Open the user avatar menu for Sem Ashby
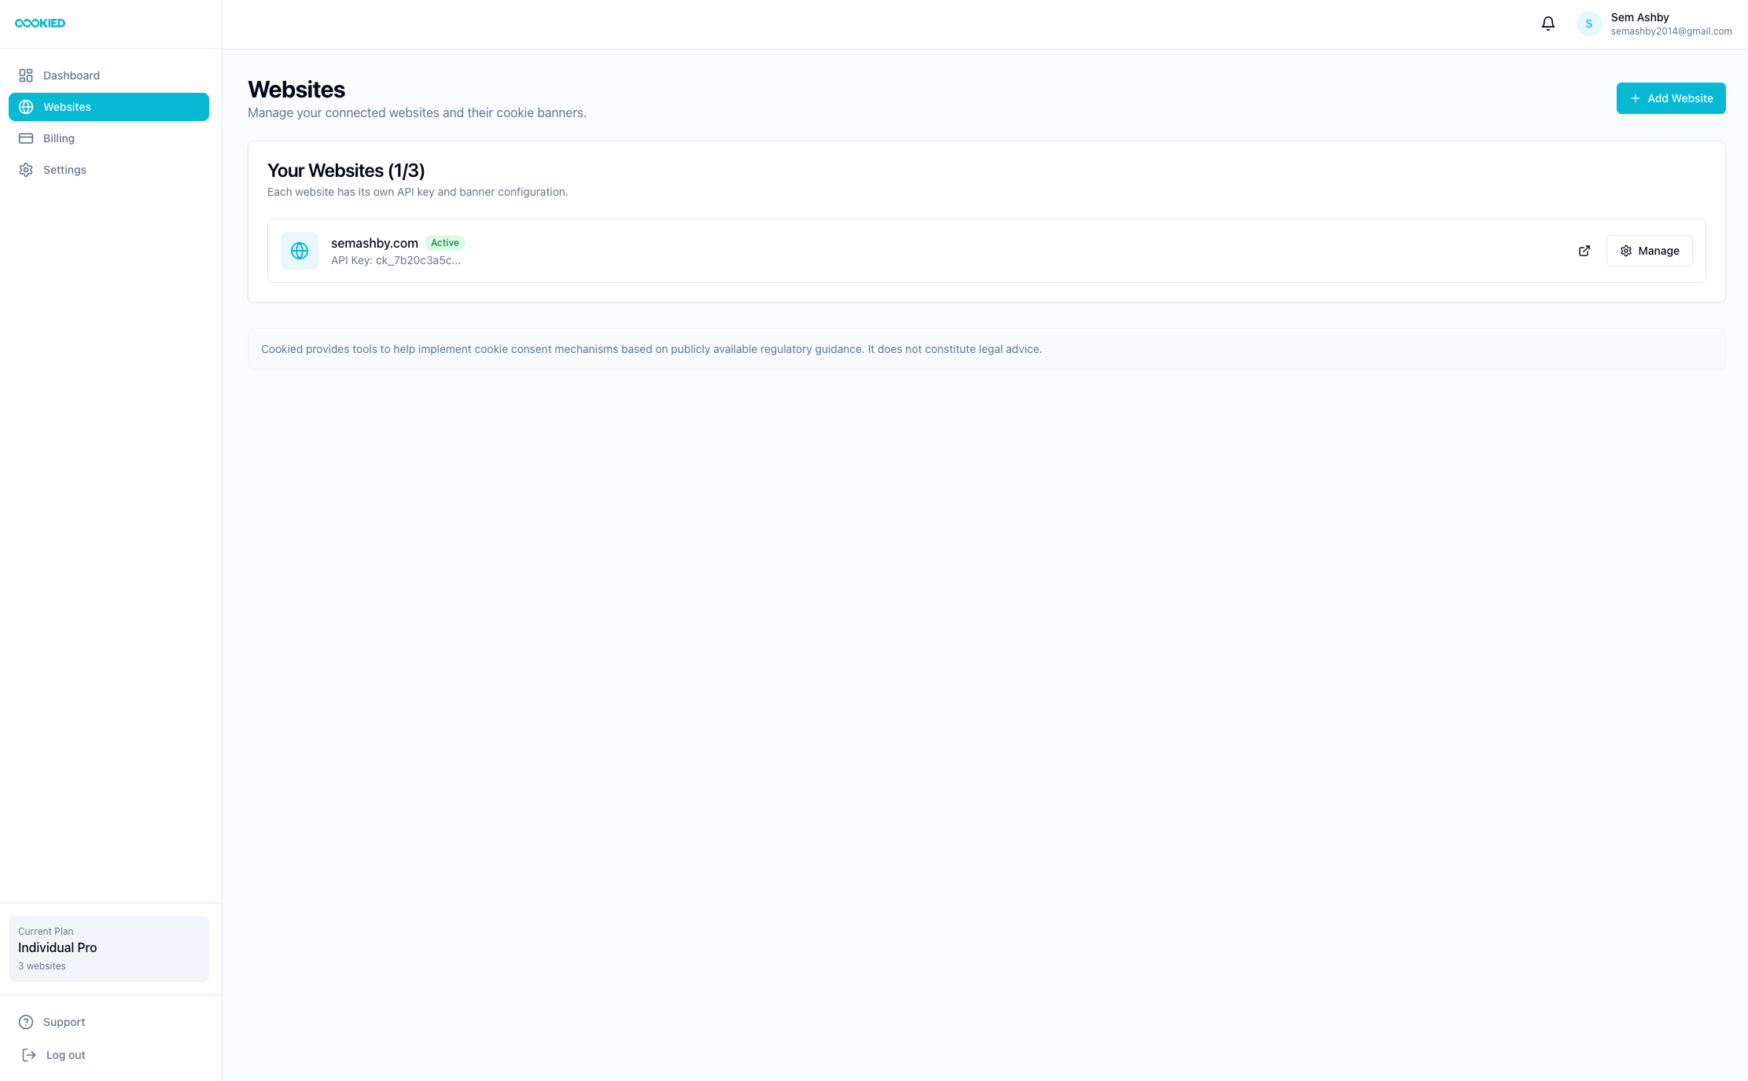The image size is (1748, 1081). click(1588, 23)
